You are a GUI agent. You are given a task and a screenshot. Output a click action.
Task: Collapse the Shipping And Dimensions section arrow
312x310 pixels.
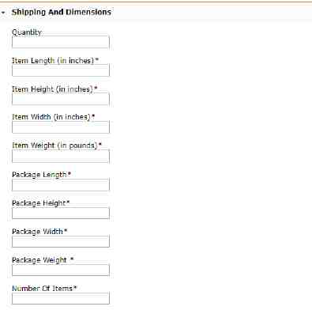point(3,13)
